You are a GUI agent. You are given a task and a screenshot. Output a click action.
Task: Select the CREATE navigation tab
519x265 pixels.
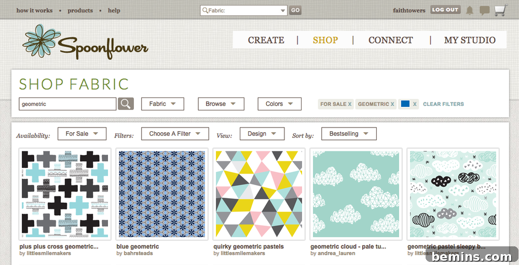pyautogui.click(x=266, y=40)
